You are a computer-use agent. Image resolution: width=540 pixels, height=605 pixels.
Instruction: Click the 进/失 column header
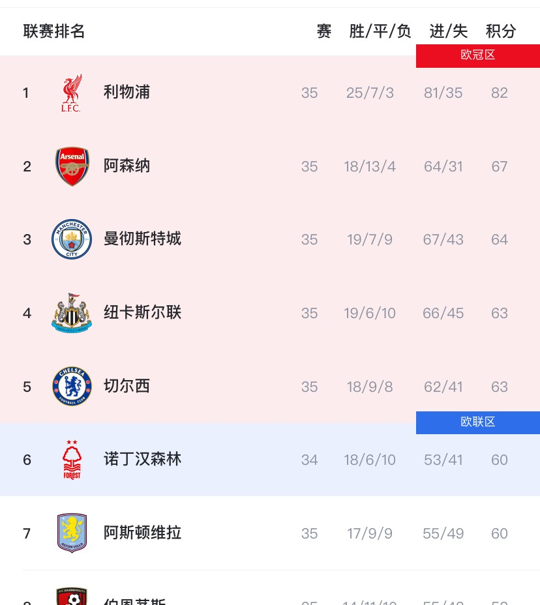(x=448, y=31)
